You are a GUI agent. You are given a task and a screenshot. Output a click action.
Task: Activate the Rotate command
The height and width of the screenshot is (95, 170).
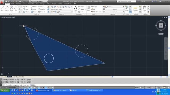pyautogui.click(x=34, y=7)
